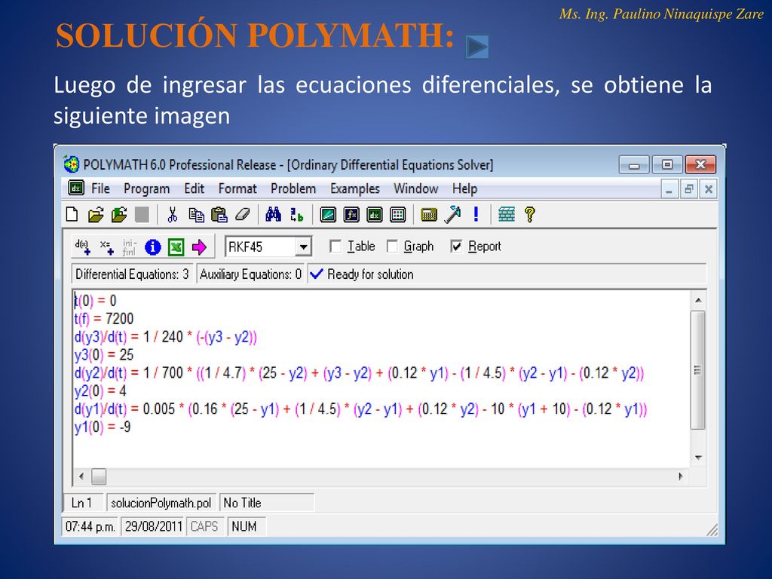Enable the Table checkbox
Screen dimensions: 772x579
335,247
